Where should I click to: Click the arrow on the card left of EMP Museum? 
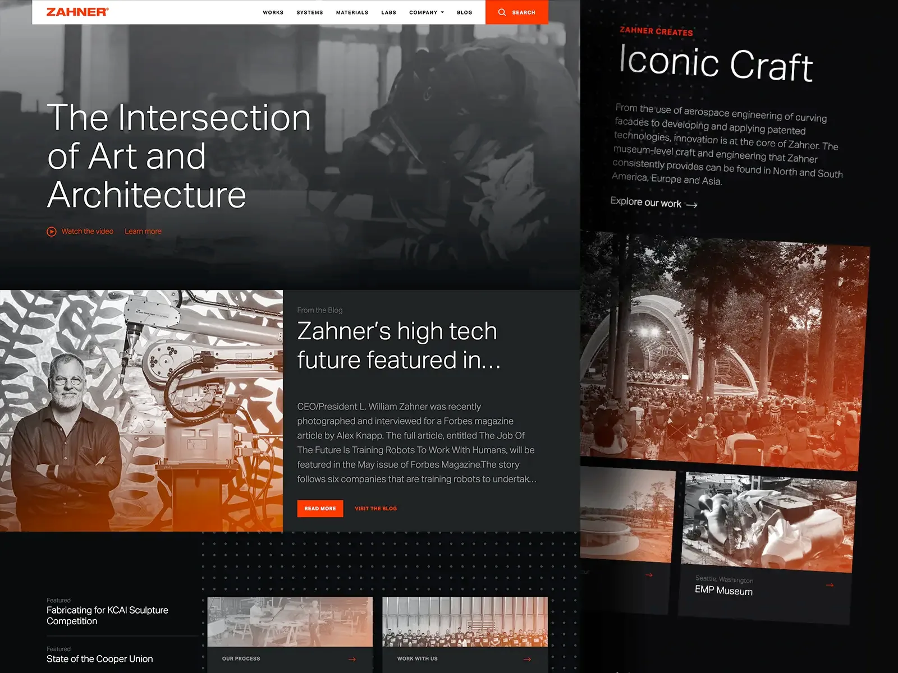(x=649, y=575)
